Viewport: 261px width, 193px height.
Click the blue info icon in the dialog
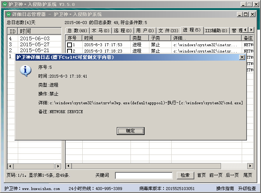25,71
